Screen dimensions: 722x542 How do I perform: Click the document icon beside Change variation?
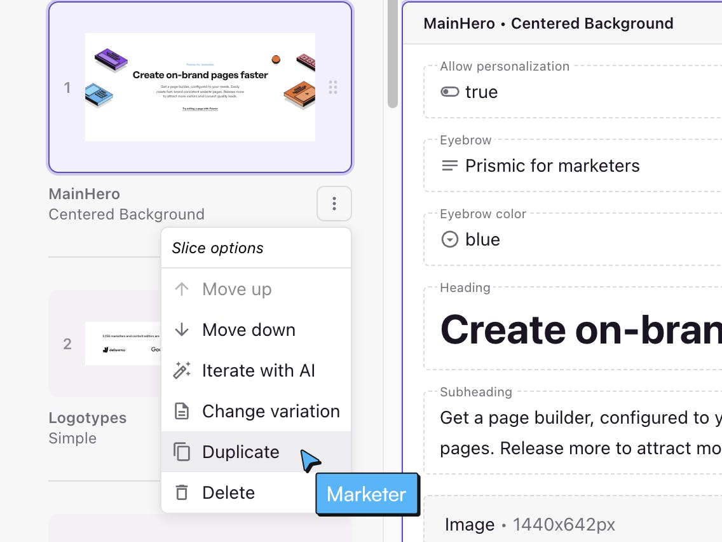[181, 411]
